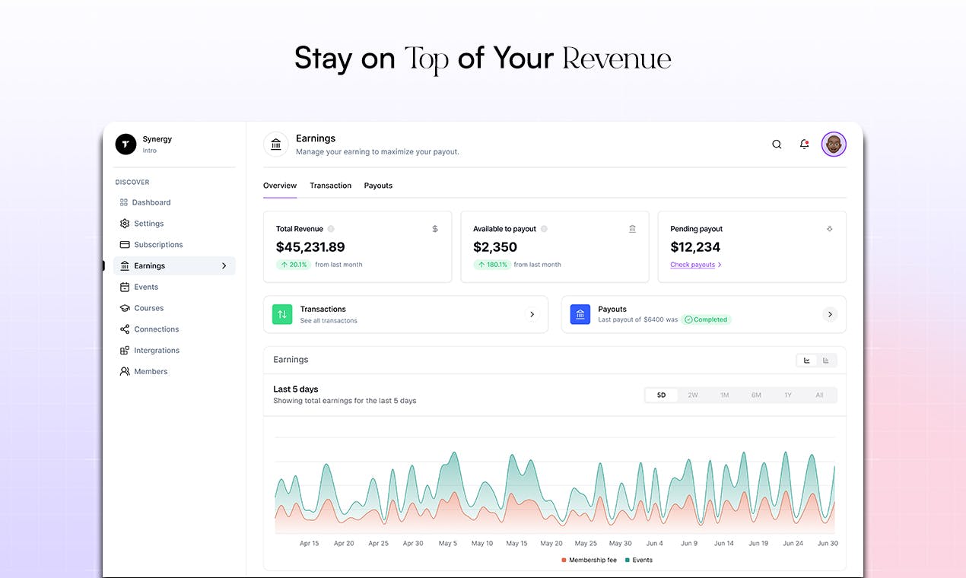
Task: Select the 2W time range option
Action: pos(693,395)
